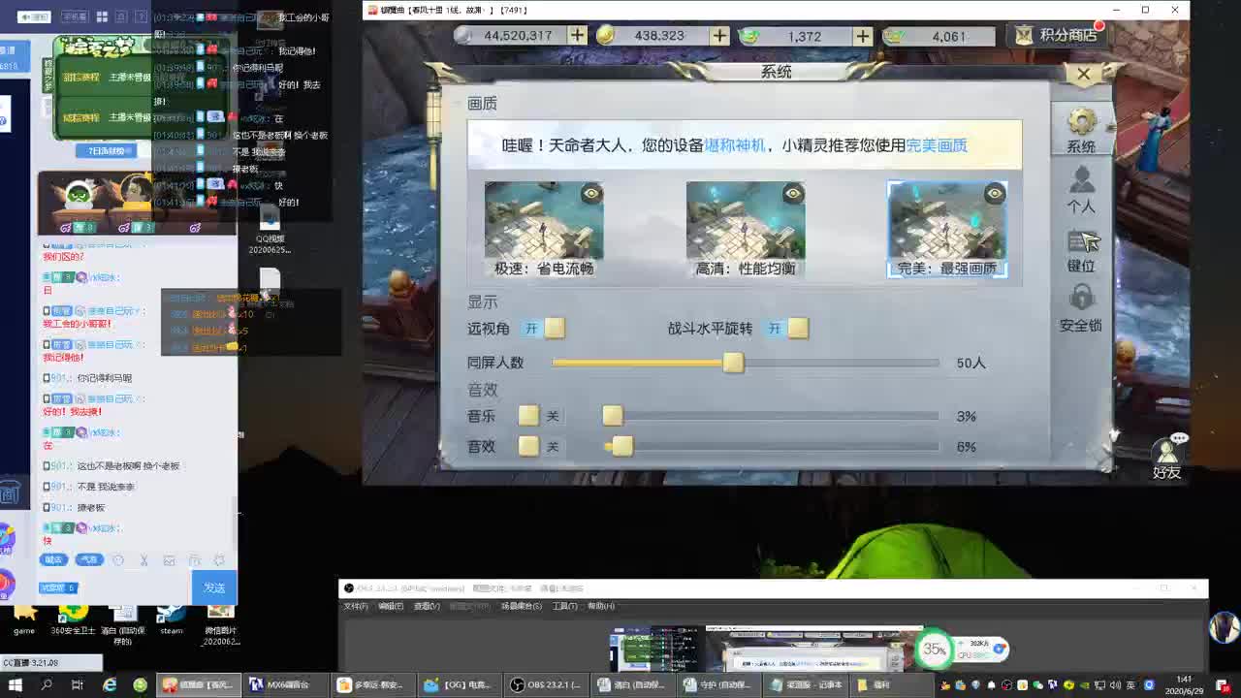Add currency via plus next to 1,372
Screen dimensions: 1241x698
coord(863,35)
